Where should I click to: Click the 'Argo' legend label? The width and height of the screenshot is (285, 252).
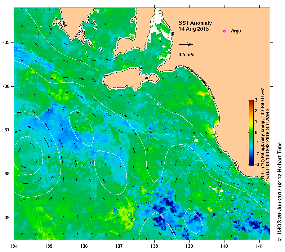tap(236, 31)
